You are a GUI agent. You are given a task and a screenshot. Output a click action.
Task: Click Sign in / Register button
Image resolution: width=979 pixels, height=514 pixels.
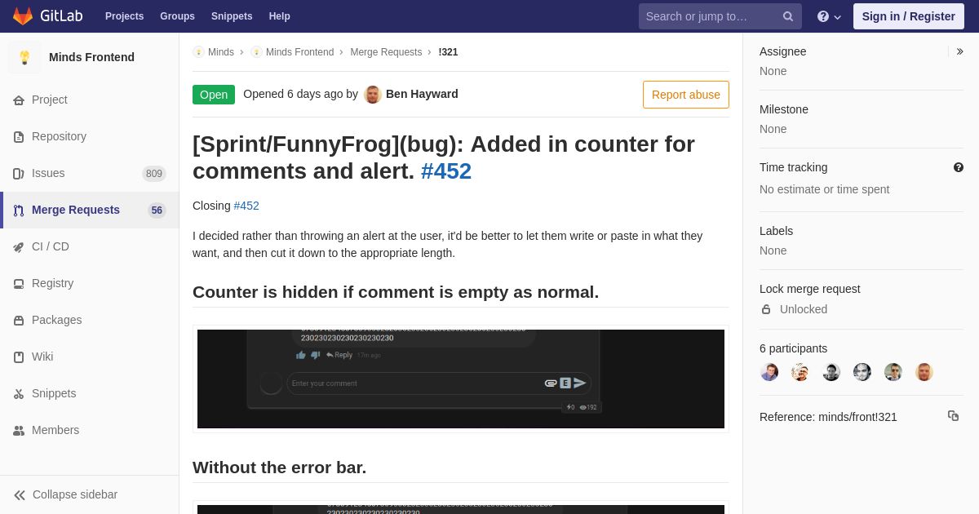pyautogui.click(x=908, y=16)
